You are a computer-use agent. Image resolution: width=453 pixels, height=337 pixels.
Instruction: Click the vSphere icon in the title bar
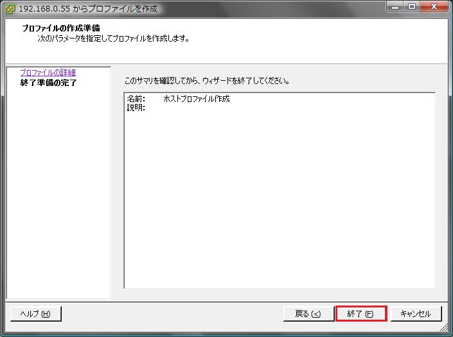pyautogui.click(x=10, y=8)
